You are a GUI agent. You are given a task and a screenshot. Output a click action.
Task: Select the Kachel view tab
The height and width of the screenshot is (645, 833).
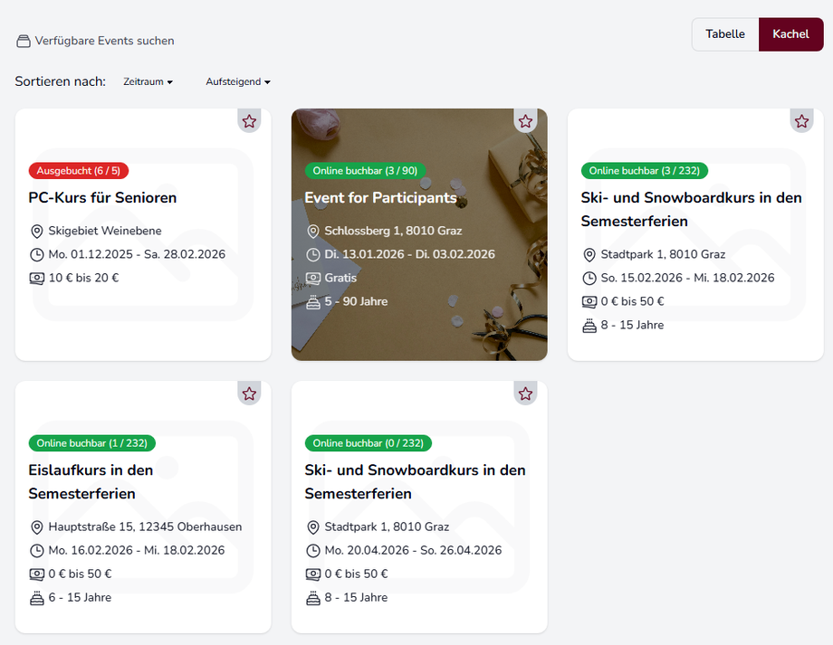point(790,34)
